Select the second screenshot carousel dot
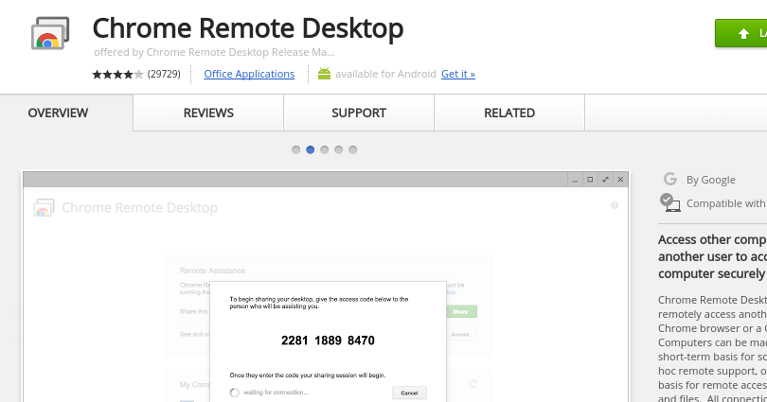 click(311, 150)
